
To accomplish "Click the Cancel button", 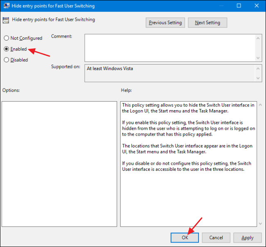I will click(x=216, y=238).
